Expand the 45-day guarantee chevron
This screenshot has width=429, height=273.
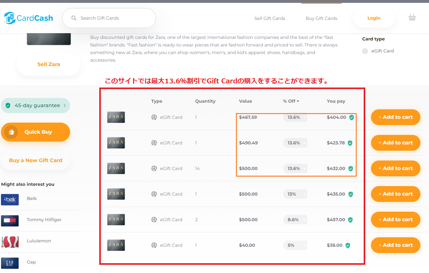[x=65, y=106]
